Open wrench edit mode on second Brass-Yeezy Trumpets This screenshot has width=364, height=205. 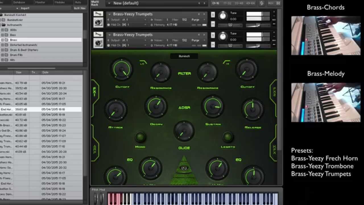point(98,34)
